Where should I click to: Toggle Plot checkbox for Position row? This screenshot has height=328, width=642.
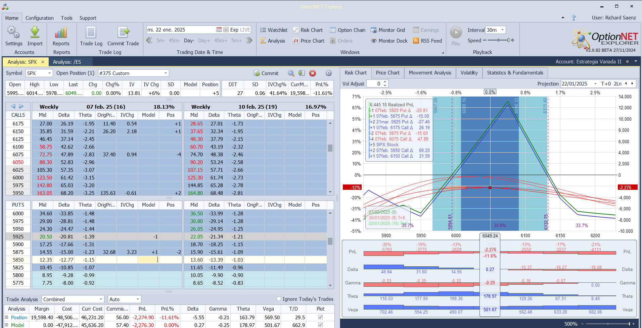click(320, 317)
